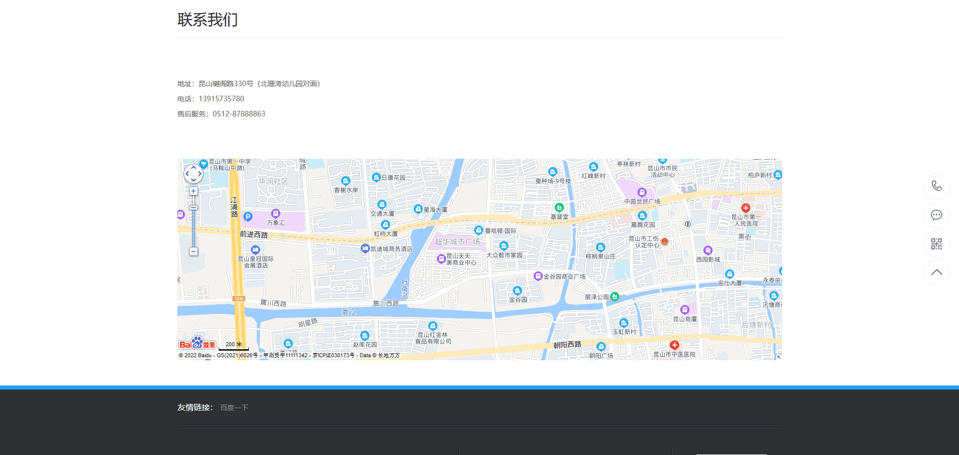The height and width of the screenshot is (455, 959).
Task: Click the phone contact floating icon
Action: [x=936, y=186]
